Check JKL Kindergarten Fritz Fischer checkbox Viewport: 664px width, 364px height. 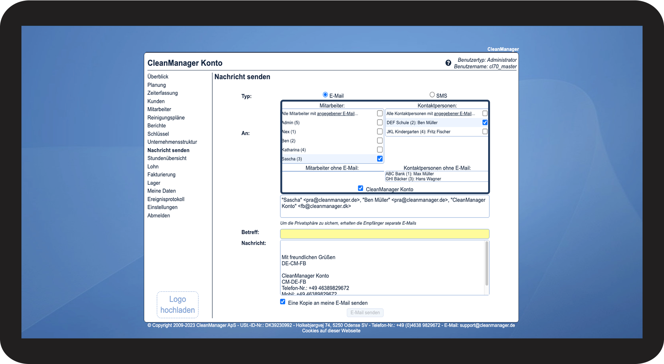(x=485, y=132)
